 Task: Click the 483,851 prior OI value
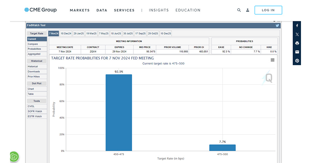(x=199, y=52)
